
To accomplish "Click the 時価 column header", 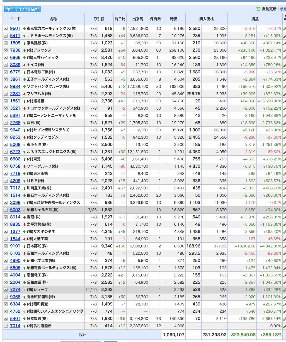I will tap(174, 19).
